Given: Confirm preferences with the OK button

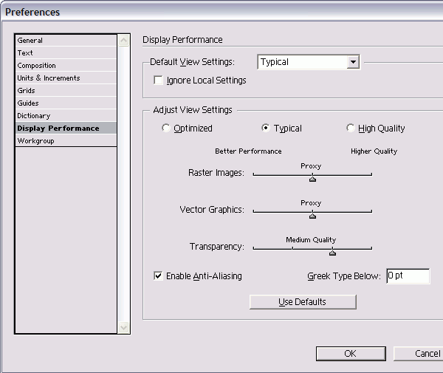Looking at the screenshot, I should tap(350, 354).
